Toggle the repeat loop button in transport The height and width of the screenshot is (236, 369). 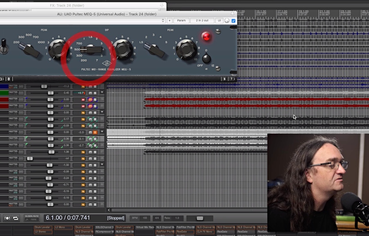[x=16, y=218]
